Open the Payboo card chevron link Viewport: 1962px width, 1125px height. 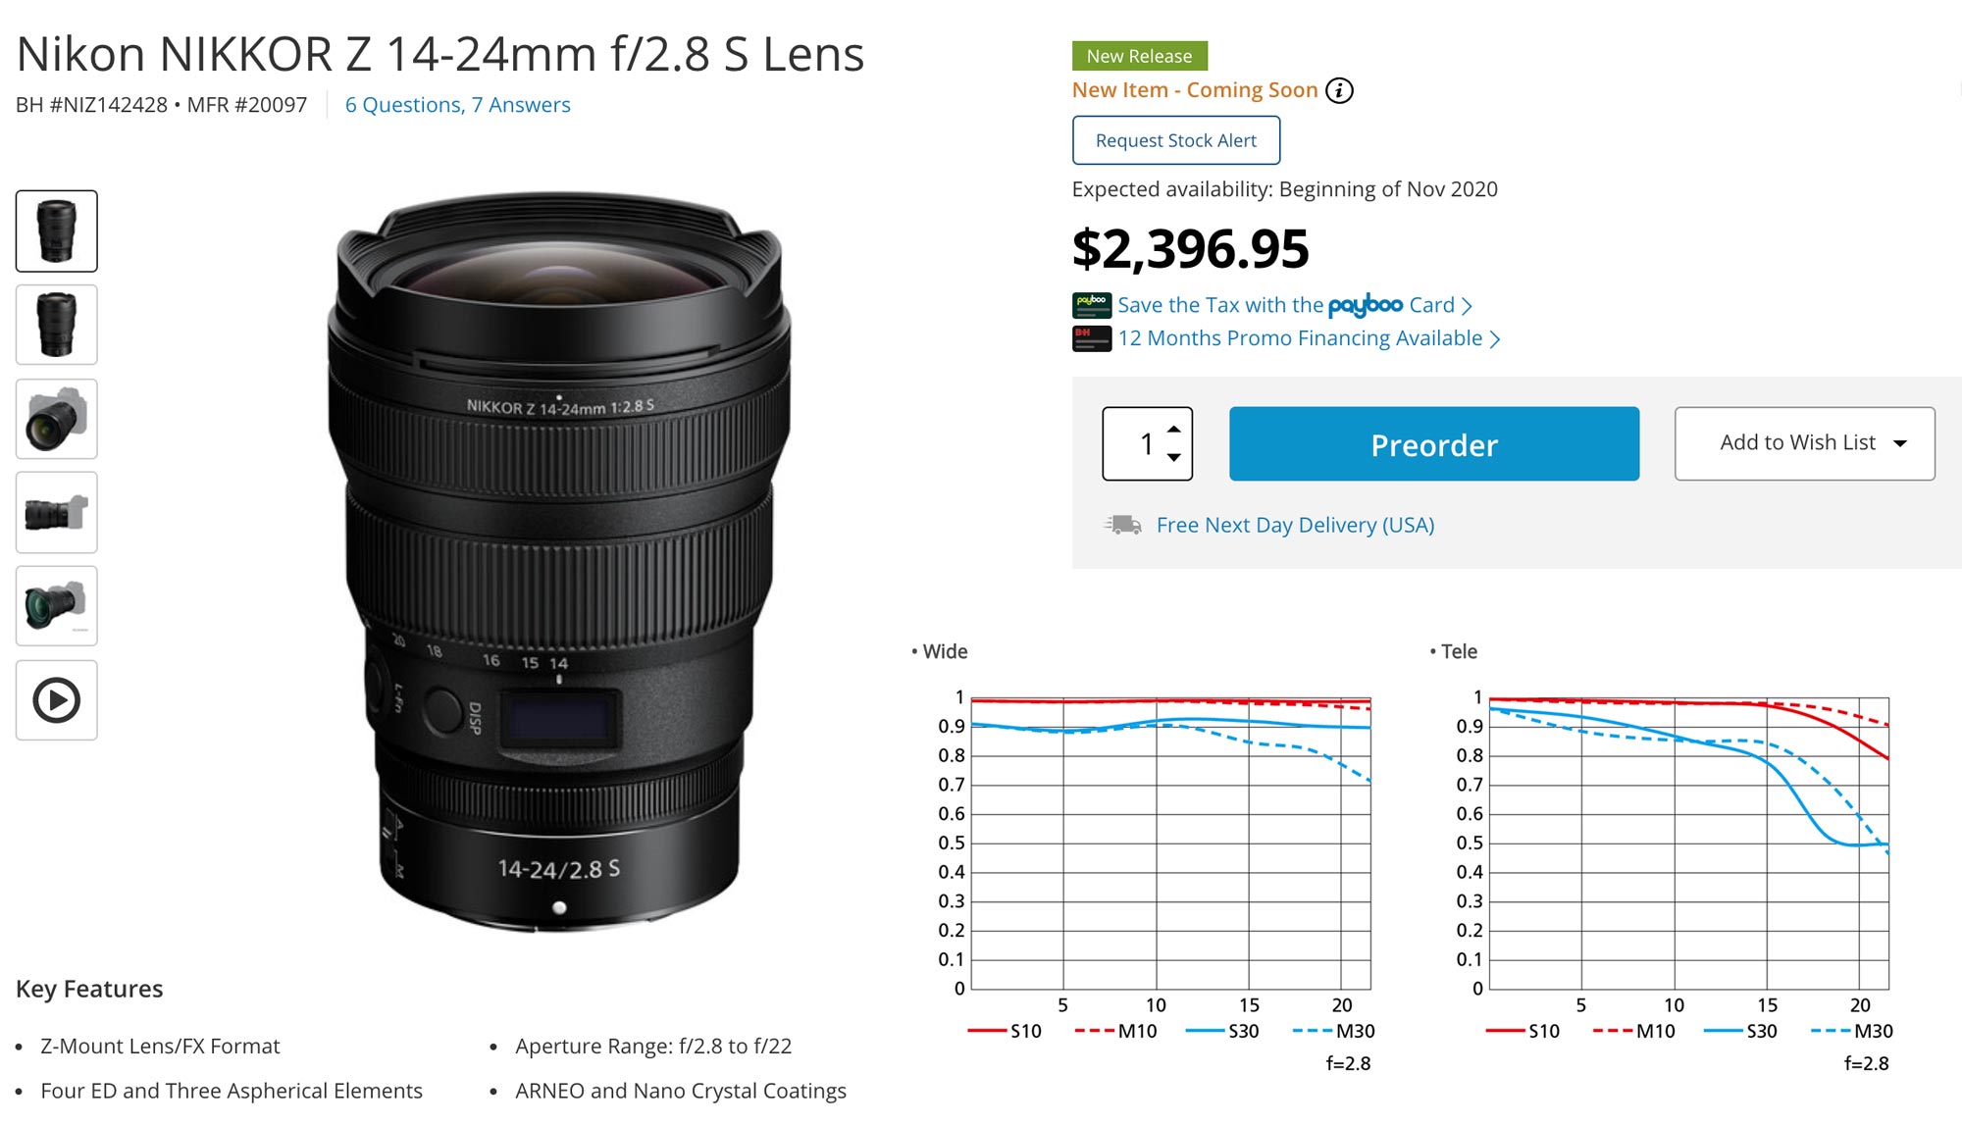(1467, 306)
